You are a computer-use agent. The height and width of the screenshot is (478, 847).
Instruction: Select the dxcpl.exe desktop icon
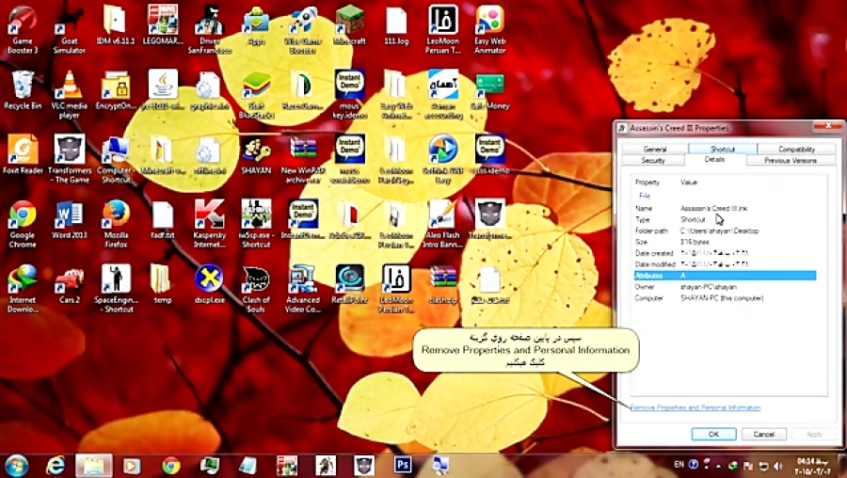point(209,285)
